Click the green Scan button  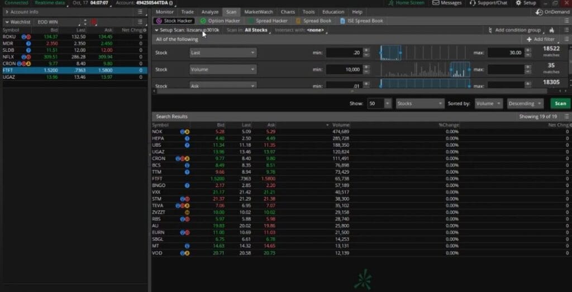tap(560, 103)
